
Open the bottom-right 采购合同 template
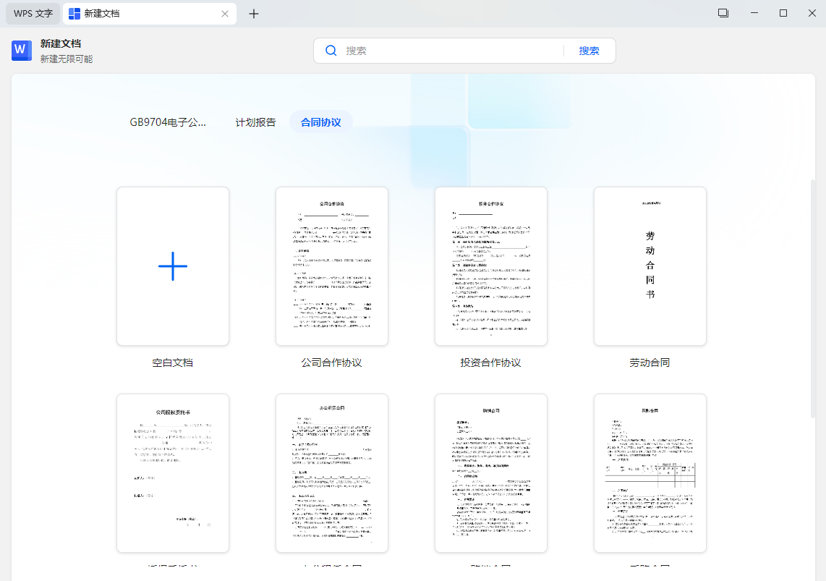click(650, 473)
